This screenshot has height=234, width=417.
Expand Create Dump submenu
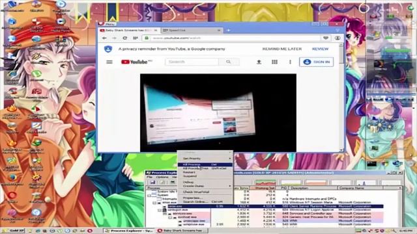coord(205,186)
